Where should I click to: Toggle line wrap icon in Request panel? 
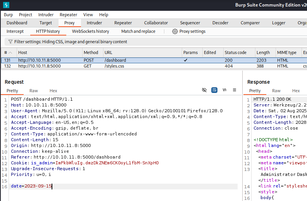(x=214, y=90)
